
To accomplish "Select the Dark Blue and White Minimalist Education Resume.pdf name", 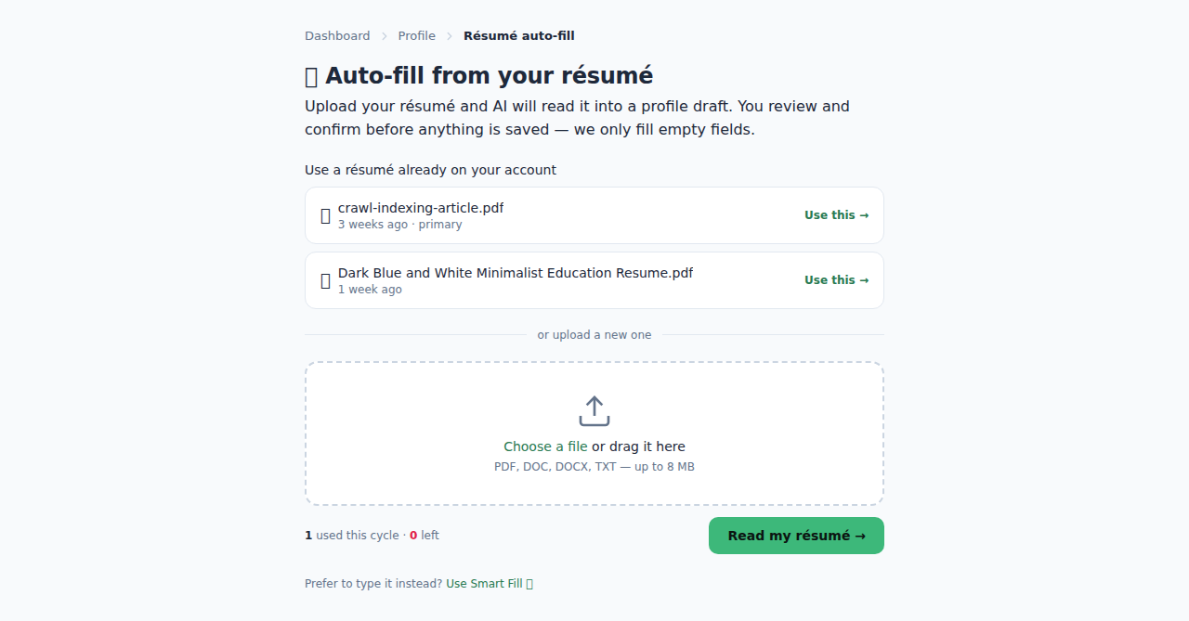I will 516,273.
